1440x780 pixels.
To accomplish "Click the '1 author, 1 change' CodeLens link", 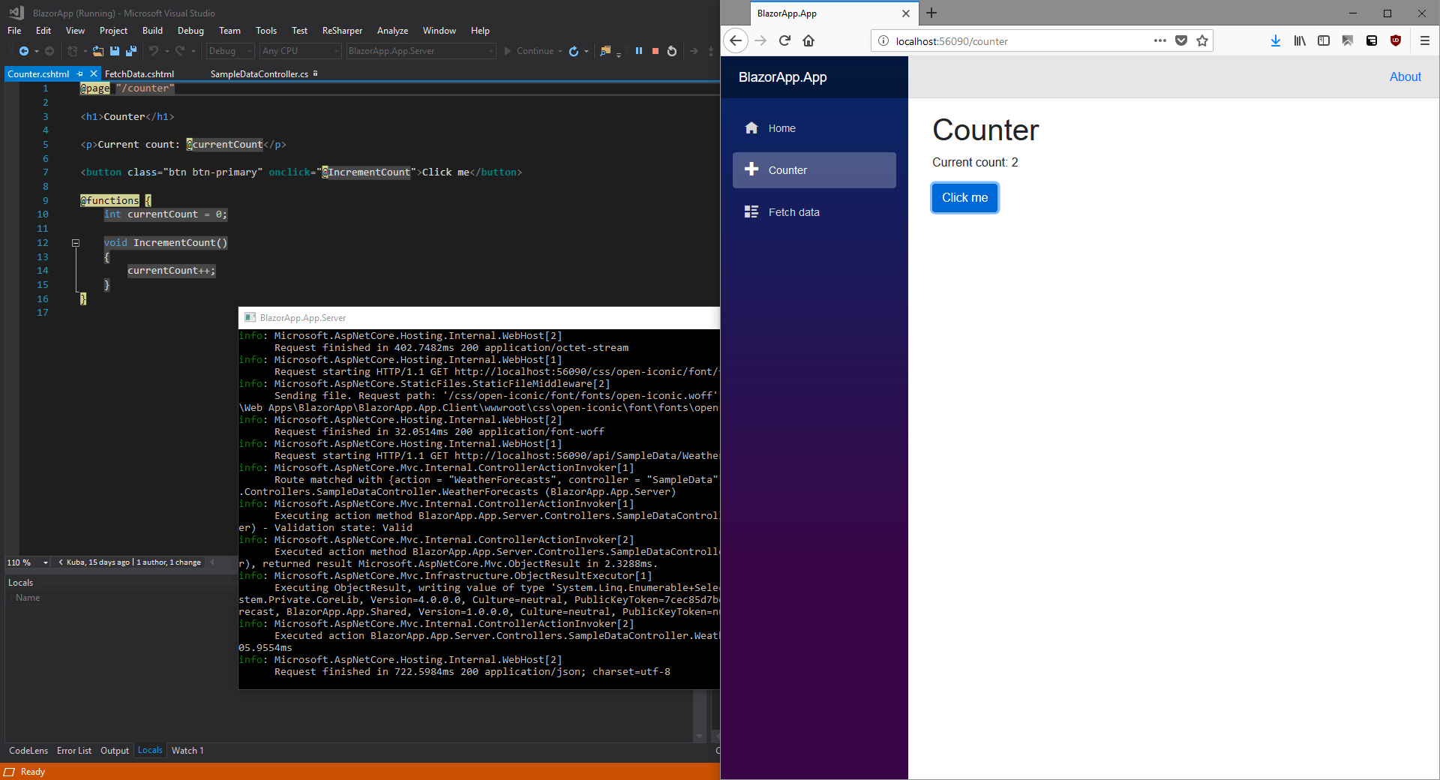I will 169,562.
